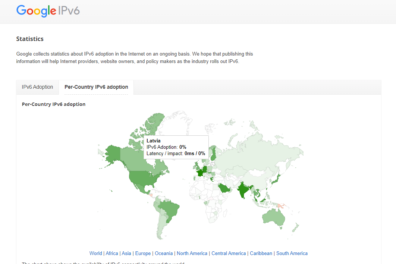Click the 'Latency / impact: 0ms / 0%' line

click(x=176, y=153)
